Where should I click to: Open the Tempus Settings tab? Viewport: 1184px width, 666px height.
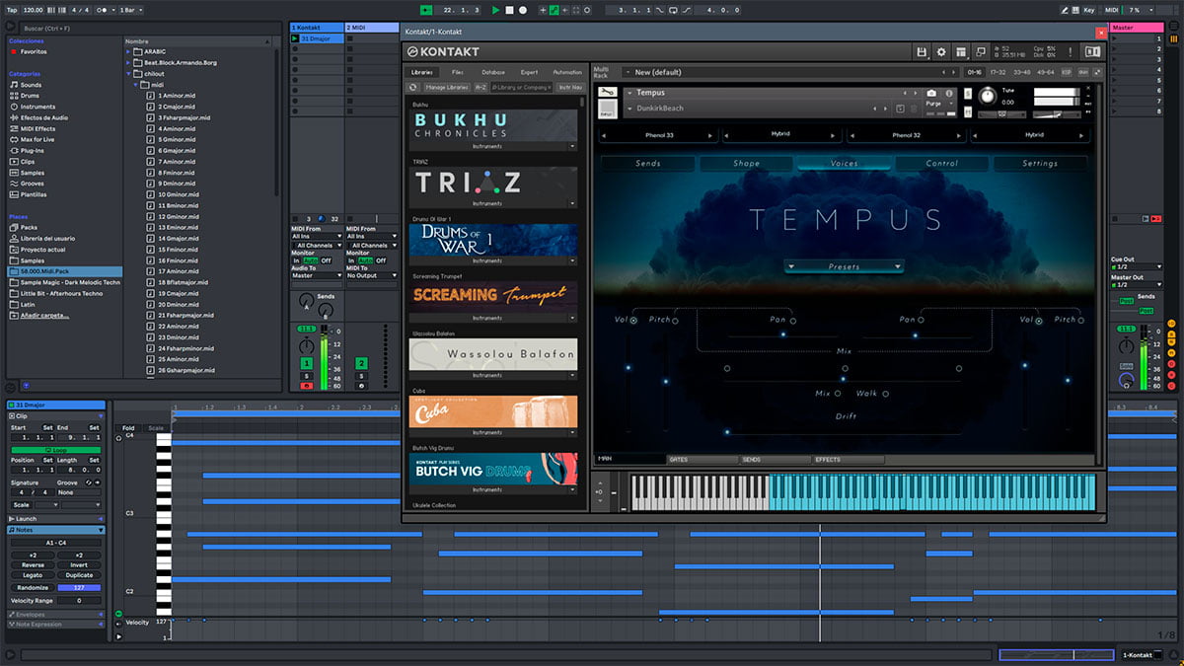pyautogui.click(x=1040, y=164)
